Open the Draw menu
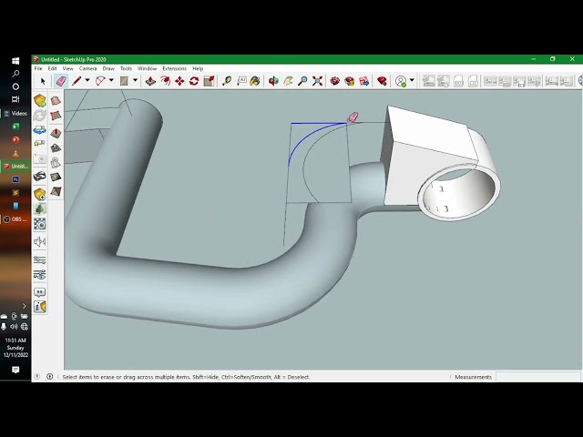 point(108,69)
